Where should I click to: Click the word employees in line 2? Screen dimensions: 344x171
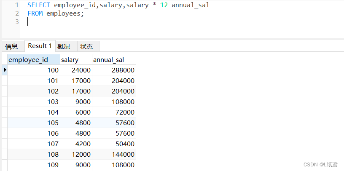[63, 13]
